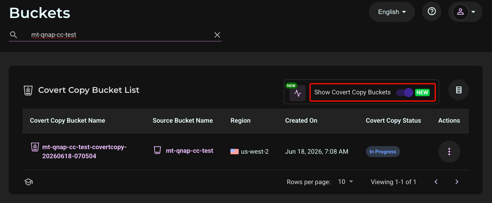Click the search magnifier icon
This screenshot has height=203, width=492.
pyautogui.click(x=13, y=35)
